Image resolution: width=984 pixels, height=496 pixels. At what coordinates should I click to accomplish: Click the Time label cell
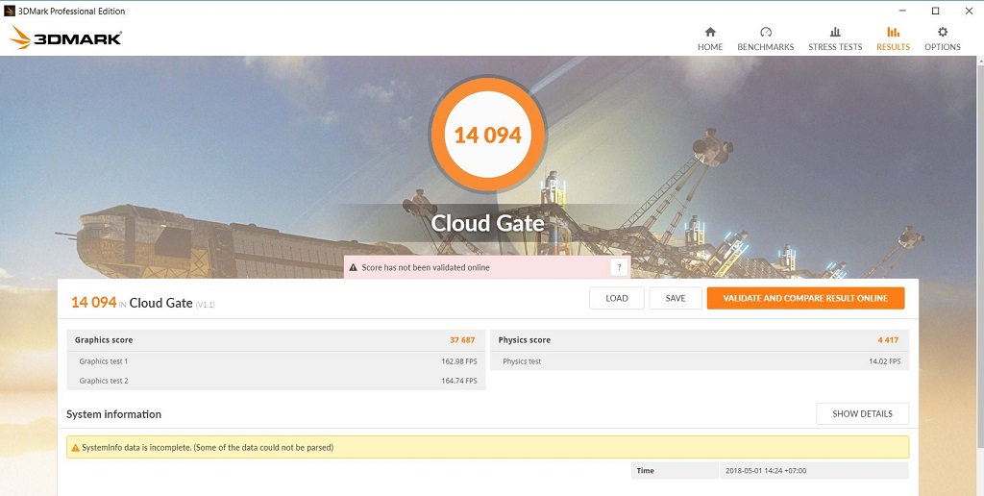[675, 470]
